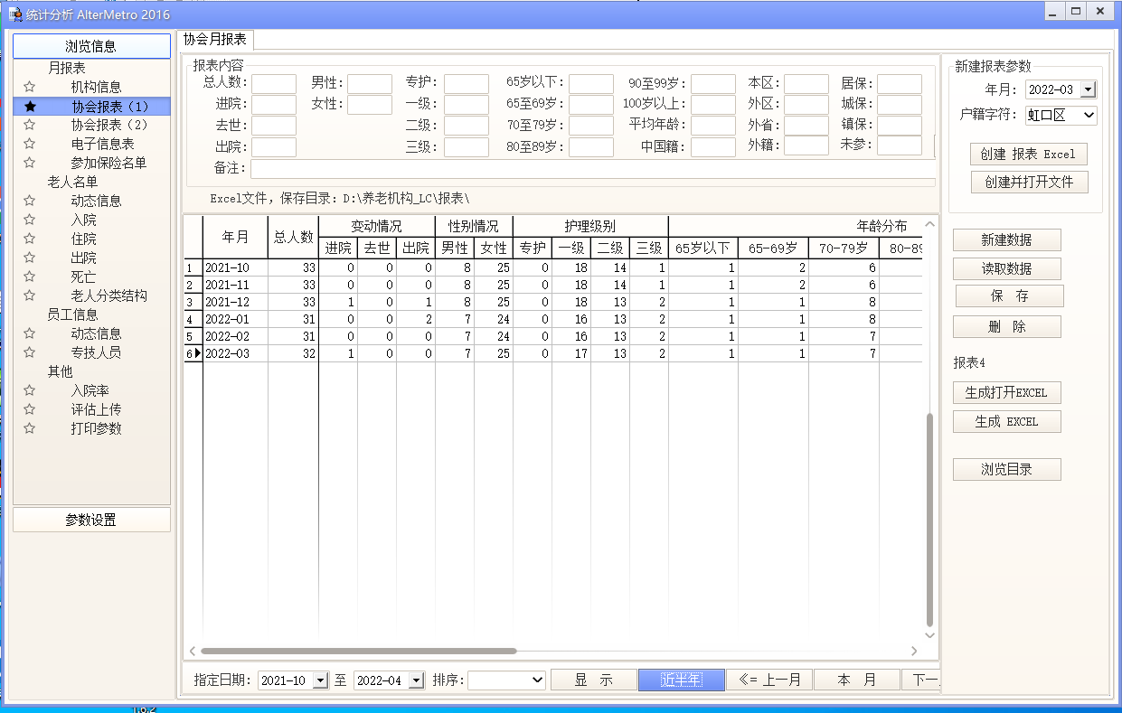The height and width of the screenshot is (713, 1122).
Task: Switch to the 协会月报表 tab
Action: pyautogui.click(x=215, y=41)
